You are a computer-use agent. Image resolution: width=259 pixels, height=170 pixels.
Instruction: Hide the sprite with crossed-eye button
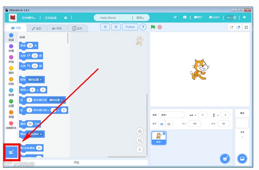coord(169,124)
